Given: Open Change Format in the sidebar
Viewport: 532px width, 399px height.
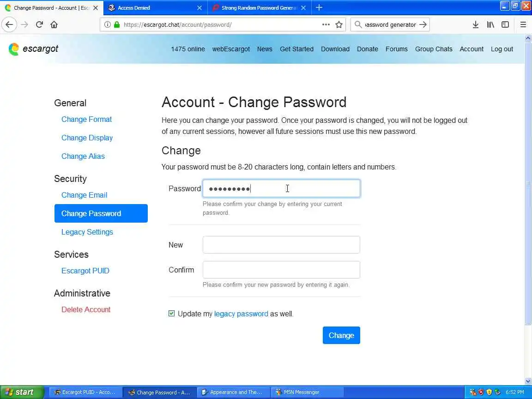Looking at the screenshot, I should click(x=86, y=120).
